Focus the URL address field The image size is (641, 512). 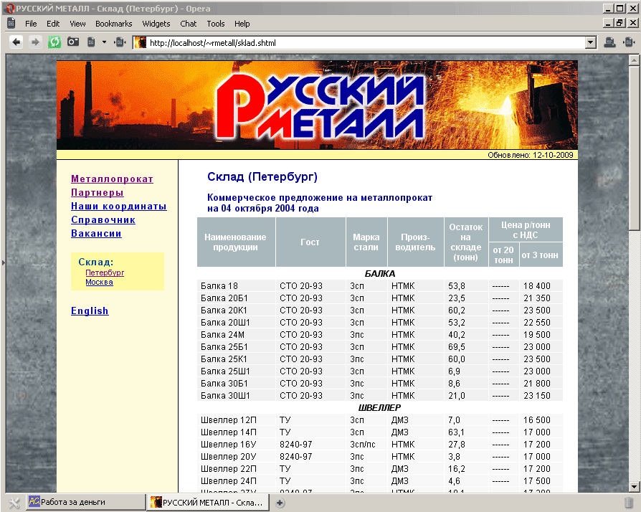(366, 42)
